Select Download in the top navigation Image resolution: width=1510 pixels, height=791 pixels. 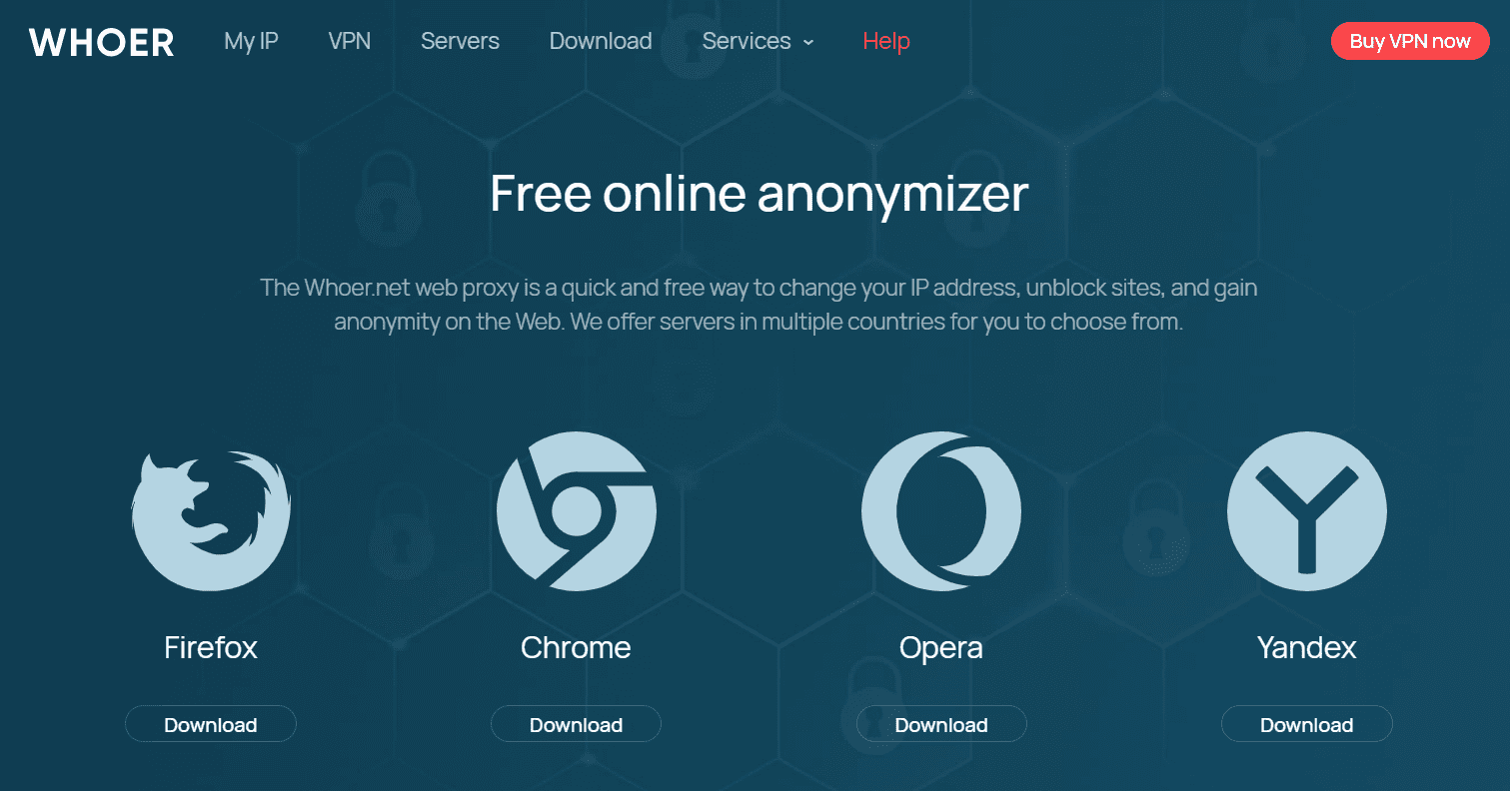(601, 41)
